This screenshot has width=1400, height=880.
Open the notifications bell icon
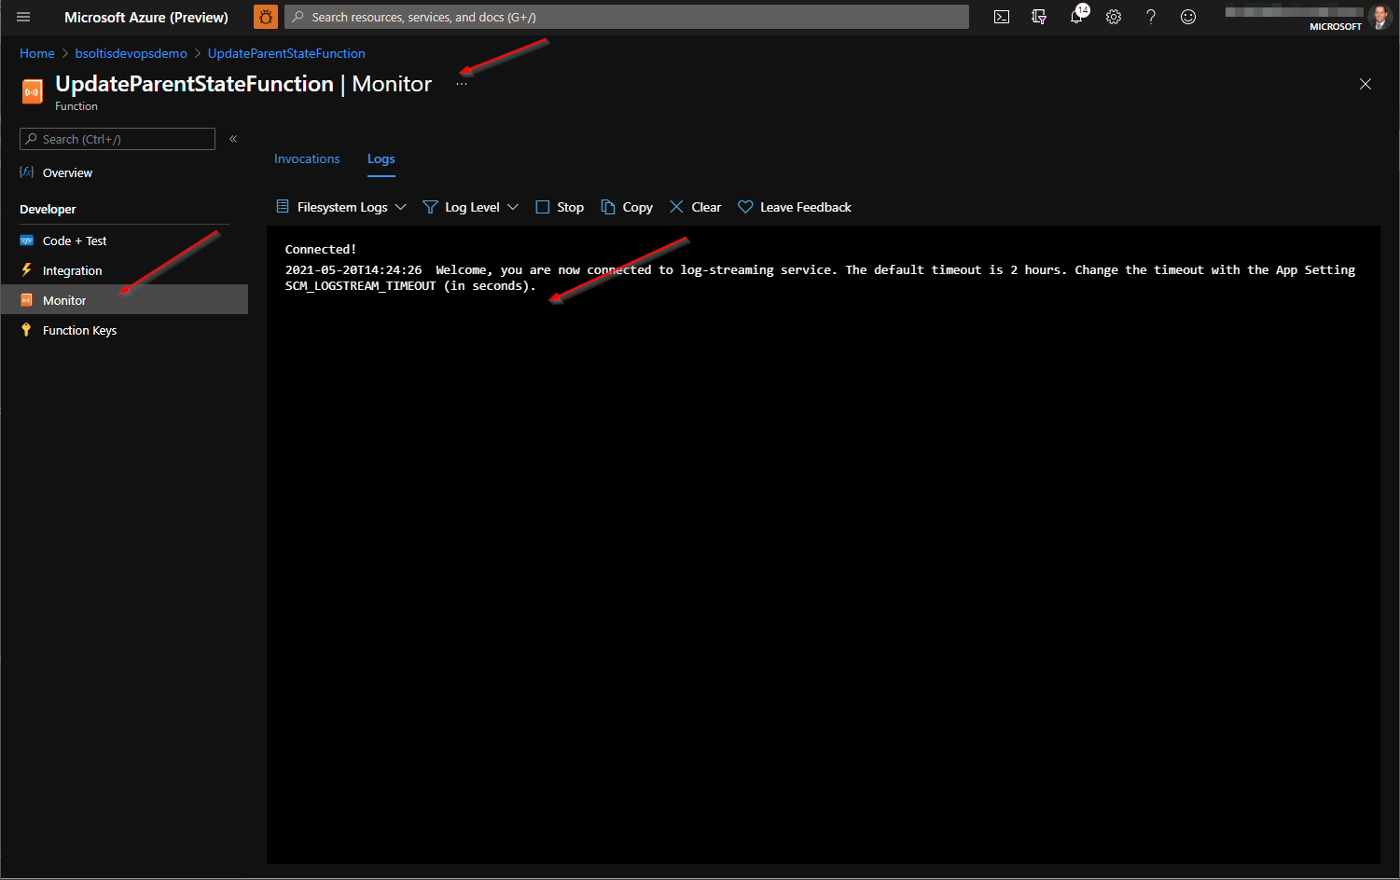pos(1076,17)
